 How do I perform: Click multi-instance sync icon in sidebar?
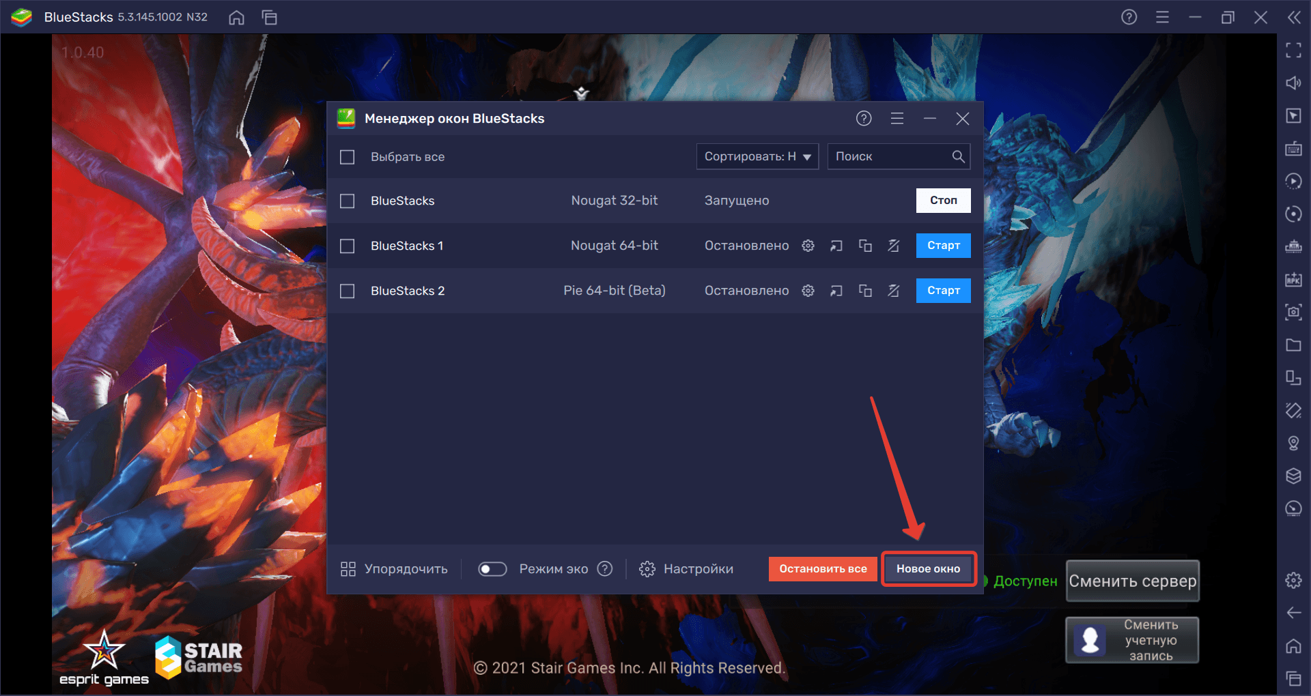[x=1293, y=214]
